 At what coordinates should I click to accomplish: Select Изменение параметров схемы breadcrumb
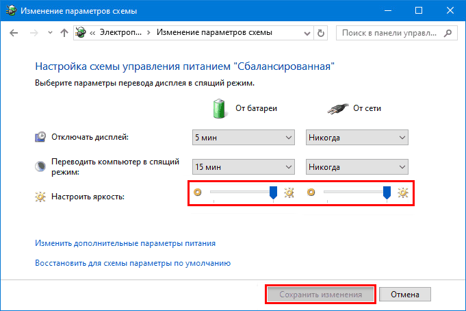pos(214,32)
